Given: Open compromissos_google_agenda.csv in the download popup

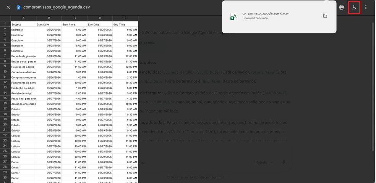Looking at the screenshot, I should [x=266, y=14].
